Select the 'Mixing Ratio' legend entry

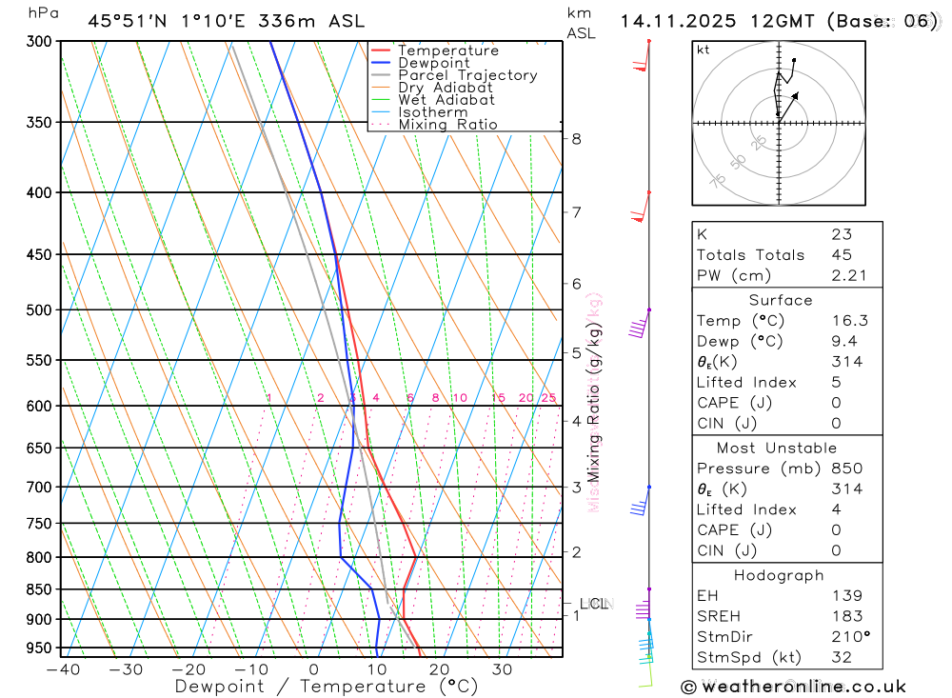(447, 125)
